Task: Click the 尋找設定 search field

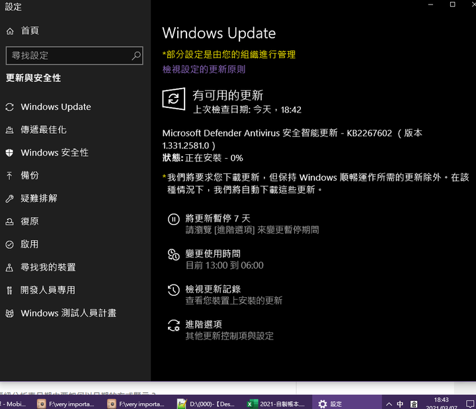Action: [x=74, y=56]
